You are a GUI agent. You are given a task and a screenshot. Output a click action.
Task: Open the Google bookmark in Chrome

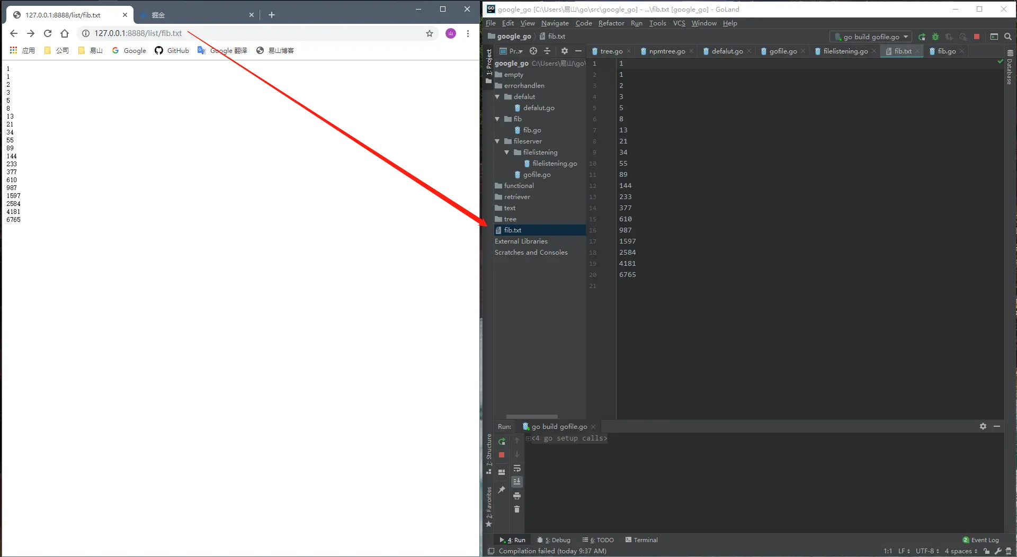click(x=129, y=50)
